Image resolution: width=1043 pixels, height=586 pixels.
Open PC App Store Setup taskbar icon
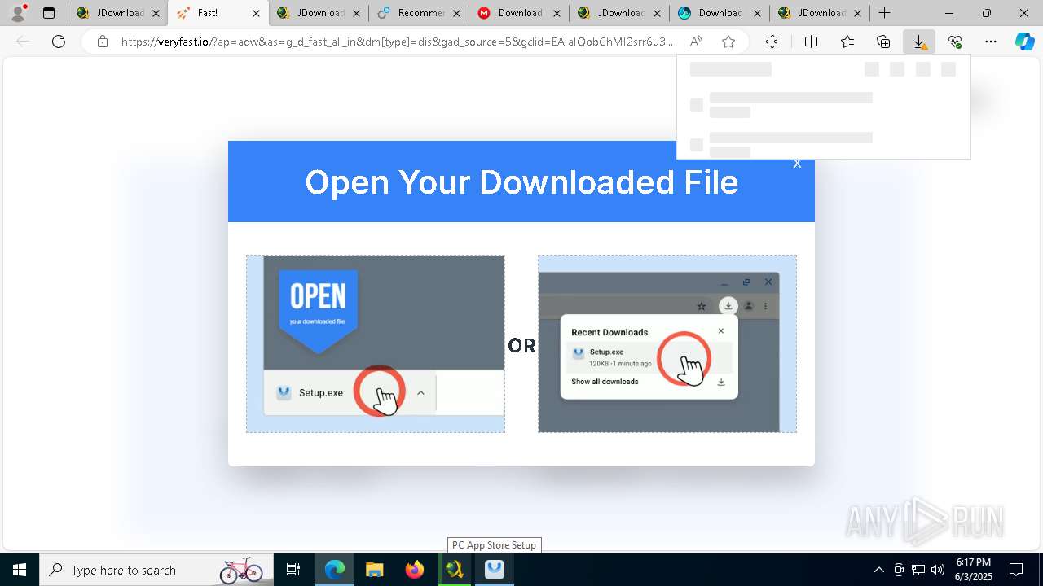tap(495, 570)
